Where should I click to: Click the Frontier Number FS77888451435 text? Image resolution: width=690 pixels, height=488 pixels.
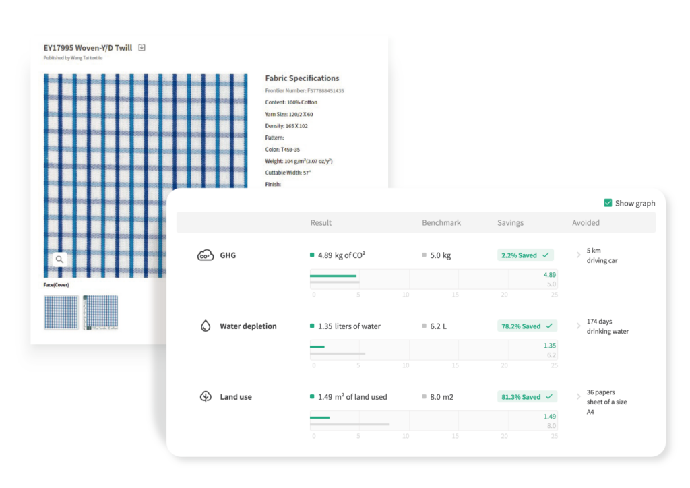pyautogui.click(x=305, y=90)
